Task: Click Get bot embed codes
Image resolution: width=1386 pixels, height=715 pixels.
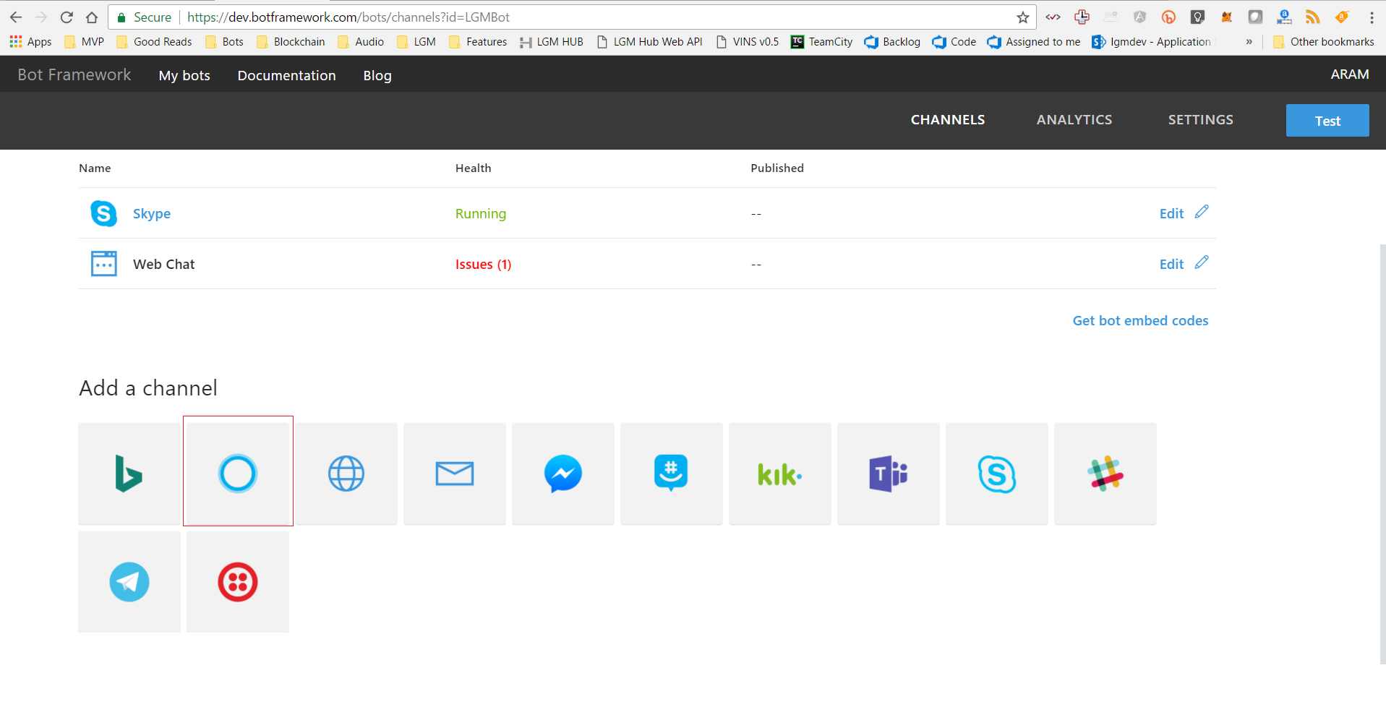Action: pos(1140,320)
